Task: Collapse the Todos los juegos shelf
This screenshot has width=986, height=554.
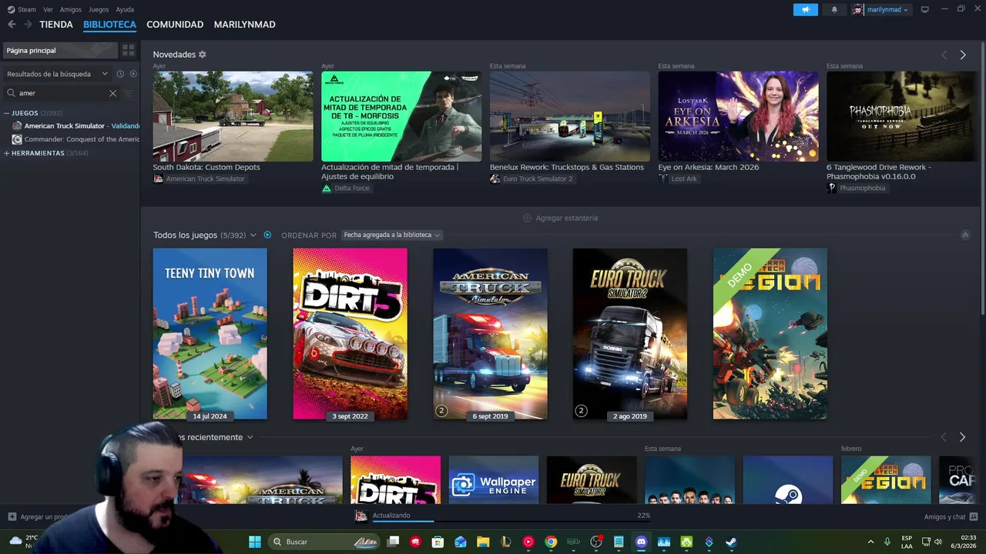Action: [965, 235]
